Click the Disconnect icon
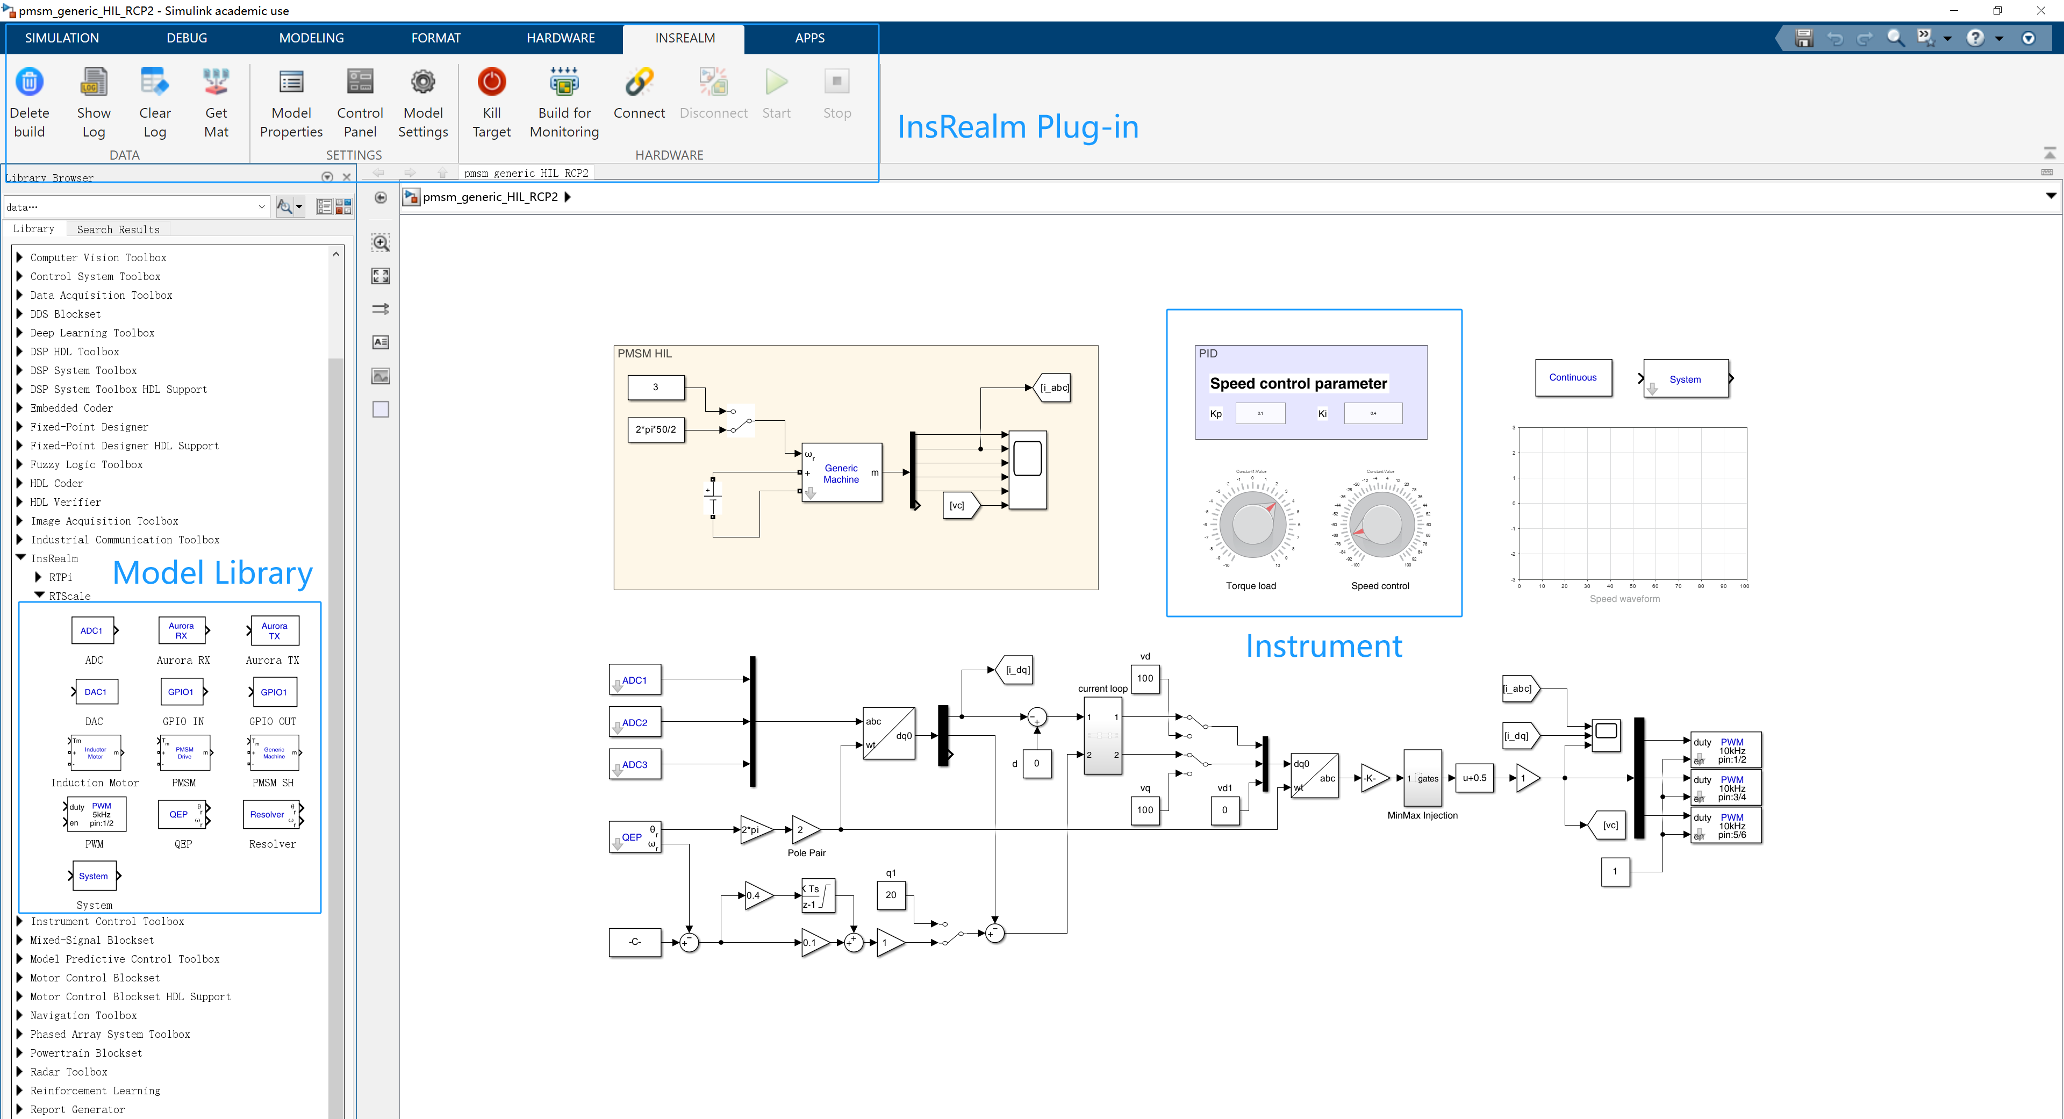The height and width of the screenshot is (1119, 2064). [x=713, y=82]
